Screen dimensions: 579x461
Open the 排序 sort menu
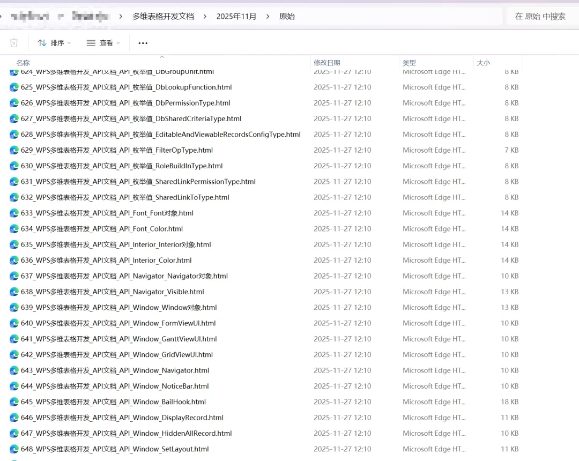coord(54,43)
